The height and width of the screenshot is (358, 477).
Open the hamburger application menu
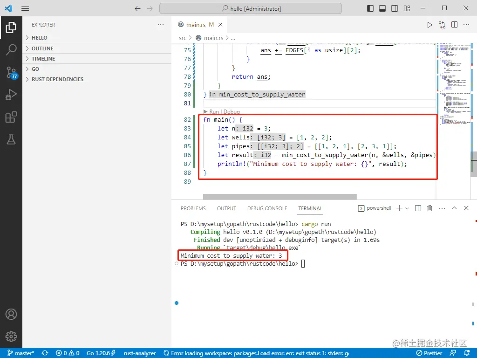tap(25, 8)
